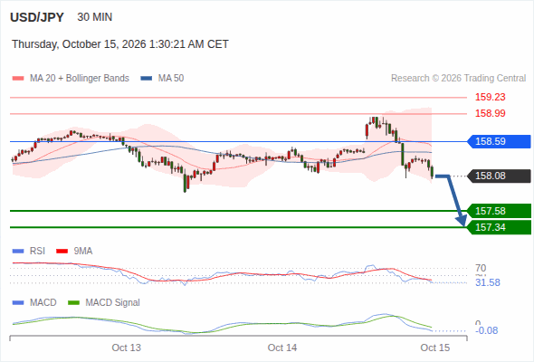Click the Oct 14 date axis label
This screenshot has height=362, width=534.
point(282,348)
